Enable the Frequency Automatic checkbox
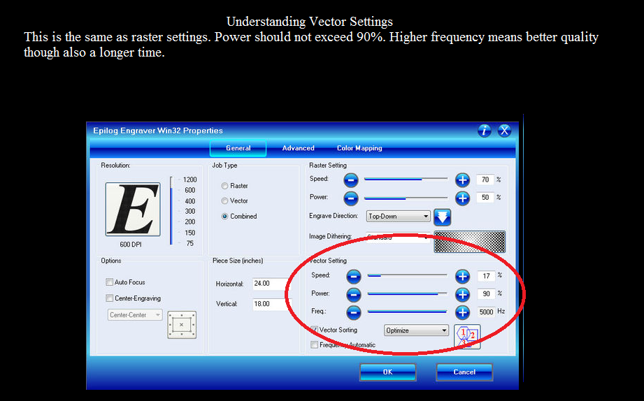 click(x=314, y=345)
